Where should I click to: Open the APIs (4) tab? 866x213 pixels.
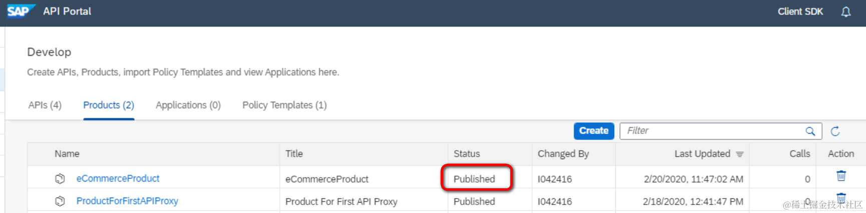(45, 105)
